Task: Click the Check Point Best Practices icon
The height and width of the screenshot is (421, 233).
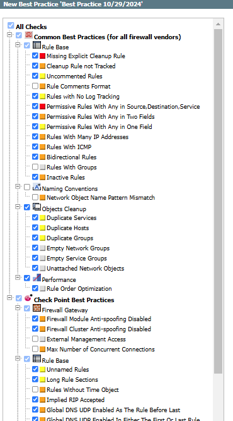Action: pos(28,298)
